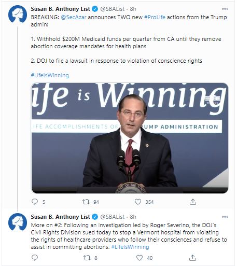Reply to the Vermont hospital tweet
237x266 pixels.
click(x=35, y=258)
